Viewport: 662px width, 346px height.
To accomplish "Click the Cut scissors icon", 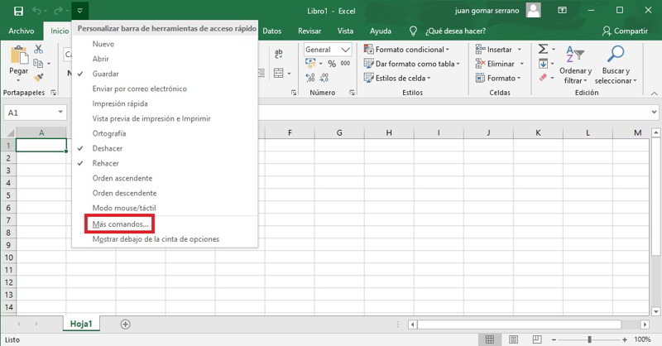I will click(38, 50).
